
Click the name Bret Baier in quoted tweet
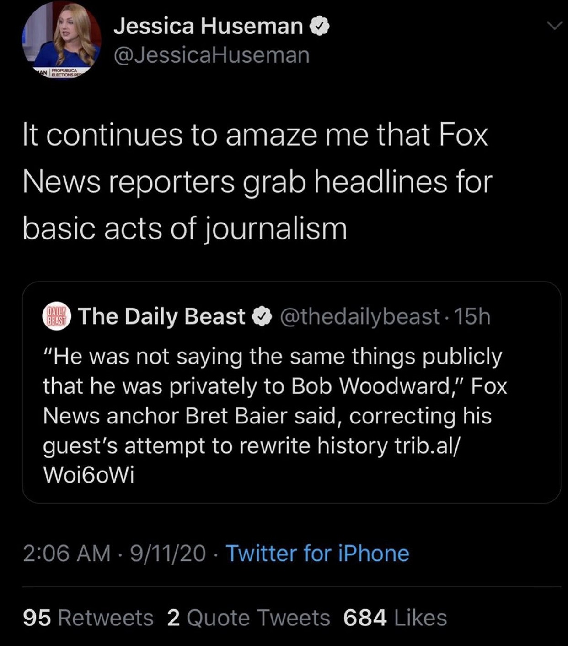[236, 416]
